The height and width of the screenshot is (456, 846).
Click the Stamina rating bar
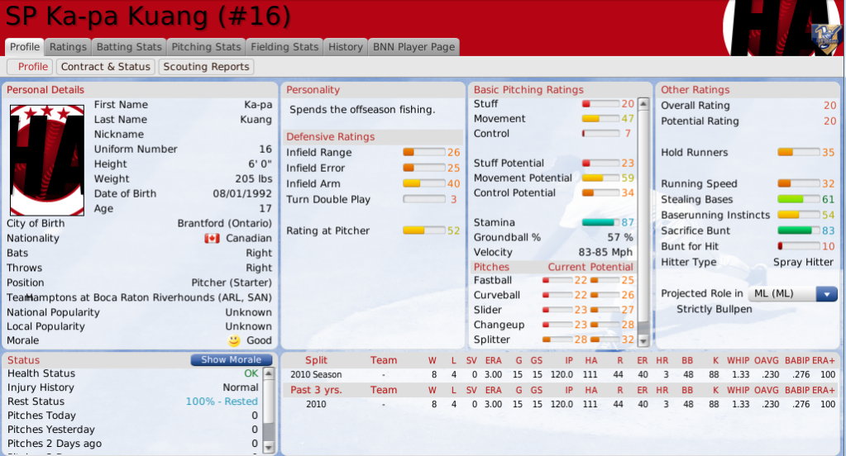(600, 223)
